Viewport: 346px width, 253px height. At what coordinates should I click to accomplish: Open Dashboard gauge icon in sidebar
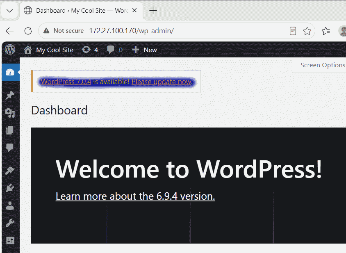click(x=10, y=72)
